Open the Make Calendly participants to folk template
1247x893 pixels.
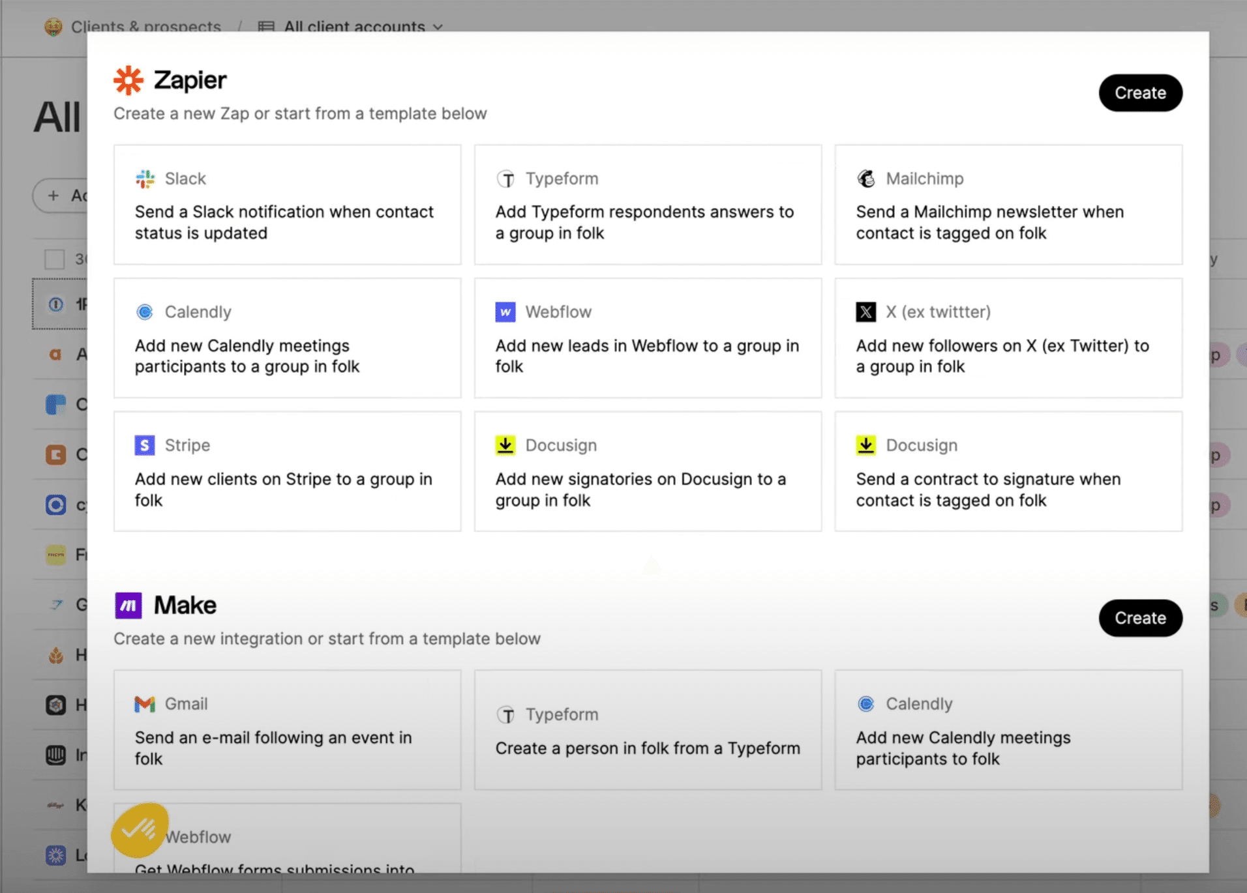pyautogui.click(x=1008, y=730)
